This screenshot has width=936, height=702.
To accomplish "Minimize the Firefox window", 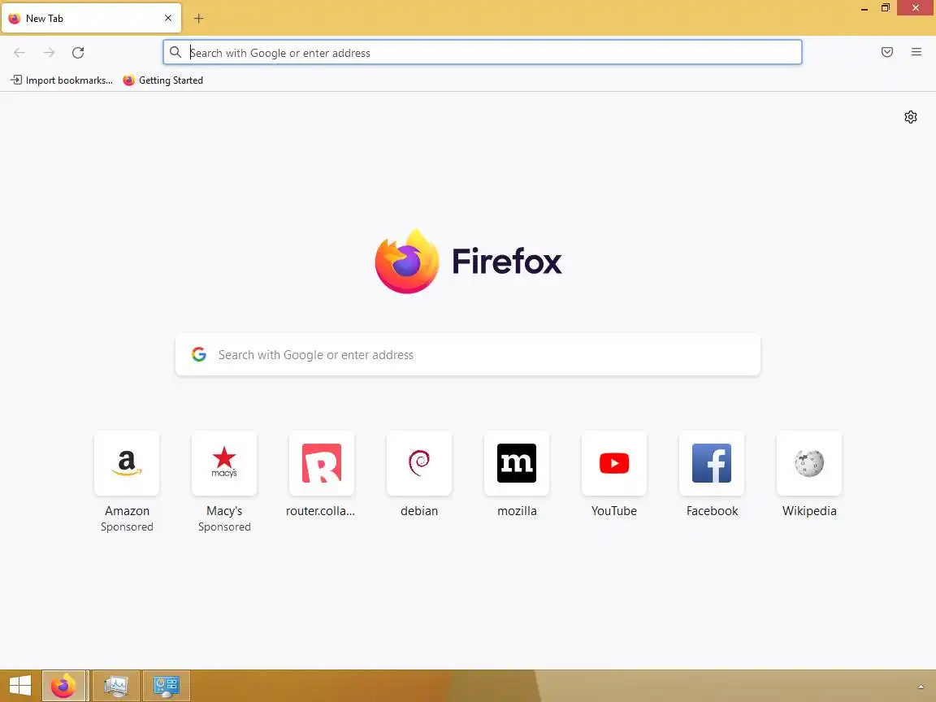I will point(864,8).
